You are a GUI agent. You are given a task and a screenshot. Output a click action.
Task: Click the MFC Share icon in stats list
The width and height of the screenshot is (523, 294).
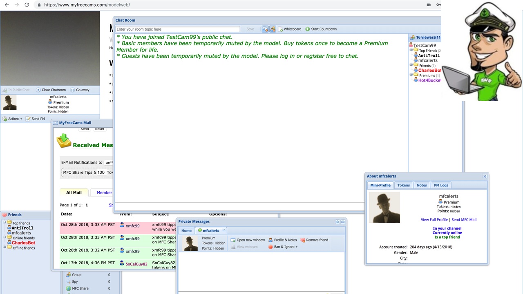69,289
